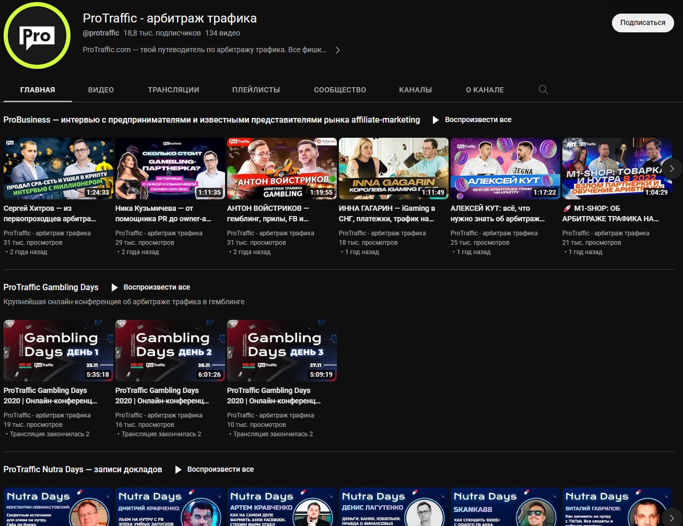Open the ПЛЕЙЛИСТЫ tab

tap(256, 90)
